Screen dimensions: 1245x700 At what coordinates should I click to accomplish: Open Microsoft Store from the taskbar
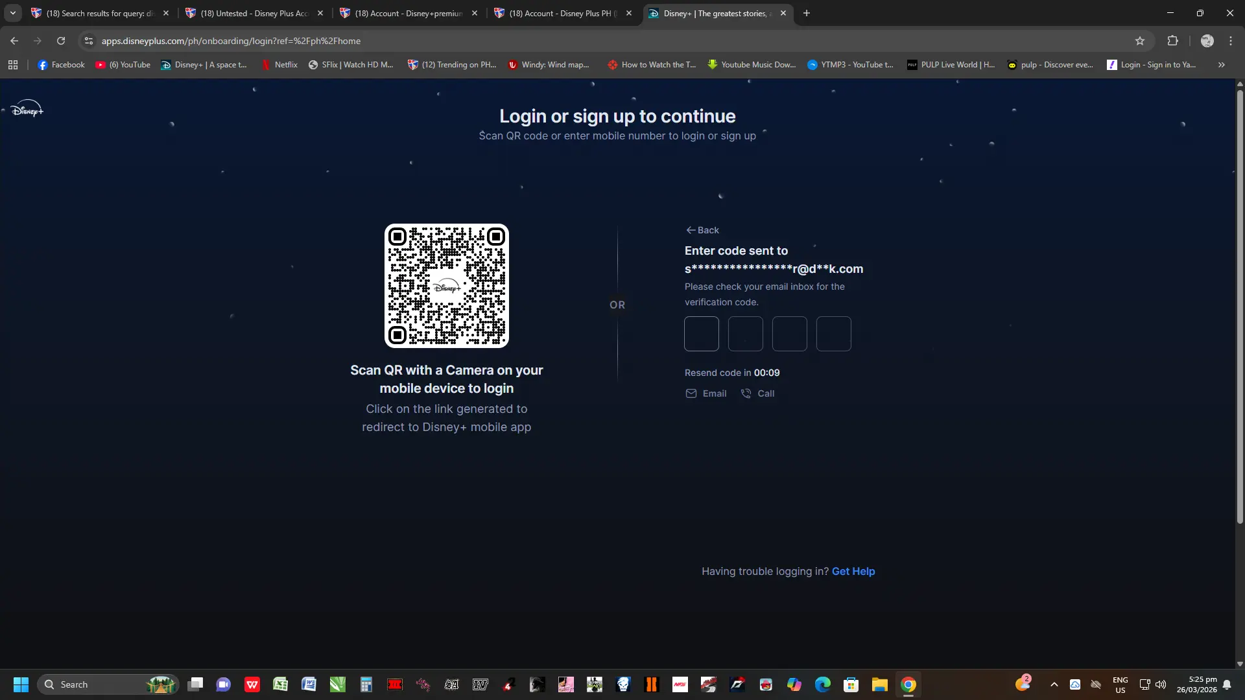point(851,684)
